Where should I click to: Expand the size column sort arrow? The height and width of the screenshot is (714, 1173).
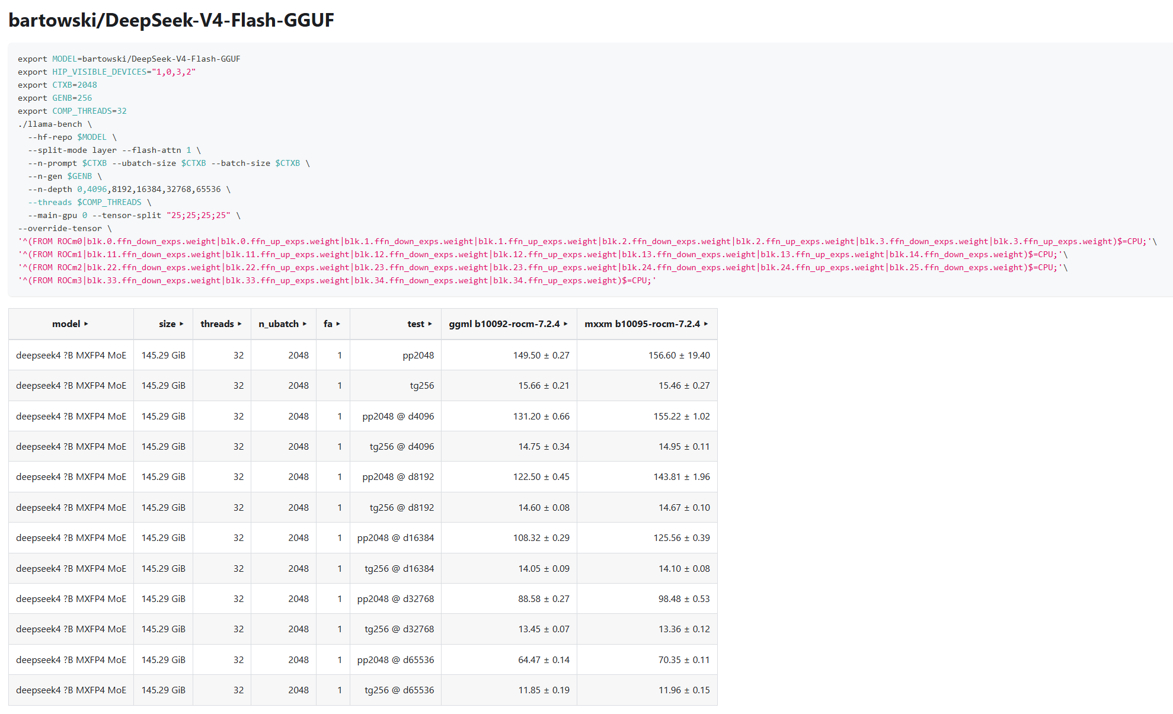click(181, 324)
